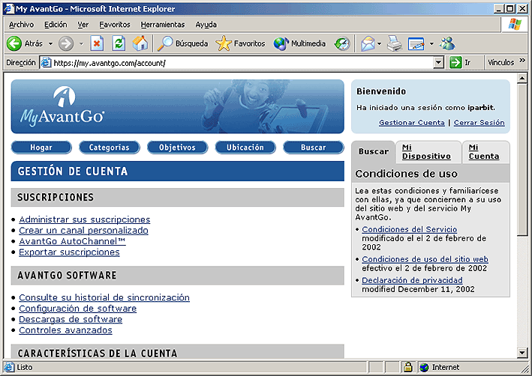Click the address bar URL field

[x=240, y=63]
